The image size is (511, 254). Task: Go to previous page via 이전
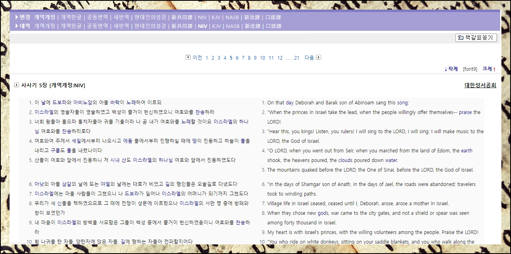tap(197, 58)
